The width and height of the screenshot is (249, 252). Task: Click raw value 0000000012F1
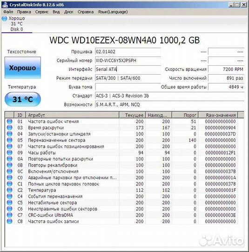point(220,153)
